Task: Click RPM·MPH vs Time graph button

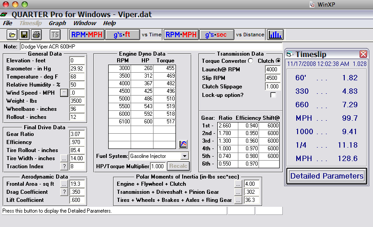Action: pos(87,35)
